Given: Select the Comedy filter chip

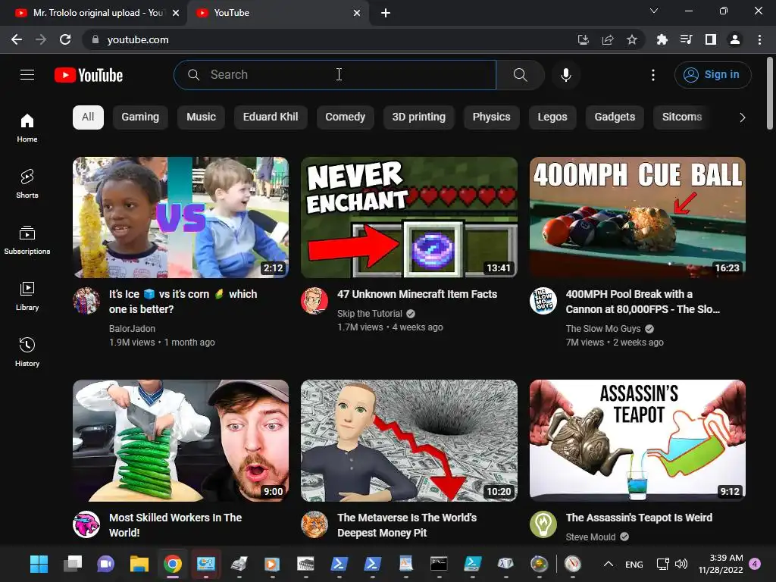Looking at the screenshot, I should [x=345, y=117].
